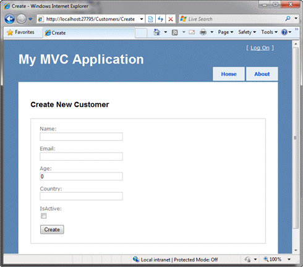Click the browser Back arrow button
The image size is (303, 267).
pyautogui.click(x=9, y=19)
